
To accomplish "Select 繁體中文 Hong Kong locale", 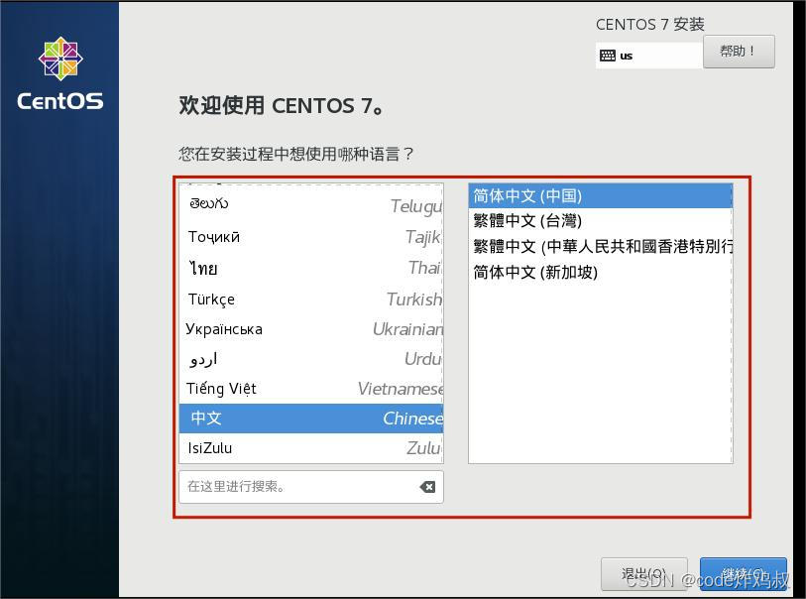I will point(600,246).
